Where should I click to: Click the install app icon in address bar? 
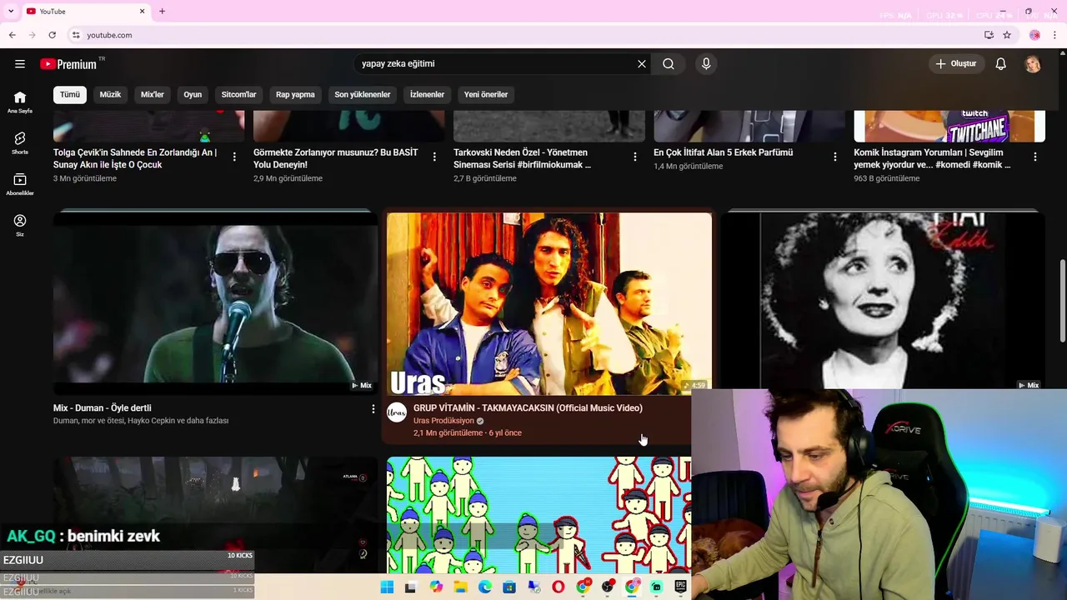pyautogui.click(x=989, y=35)
